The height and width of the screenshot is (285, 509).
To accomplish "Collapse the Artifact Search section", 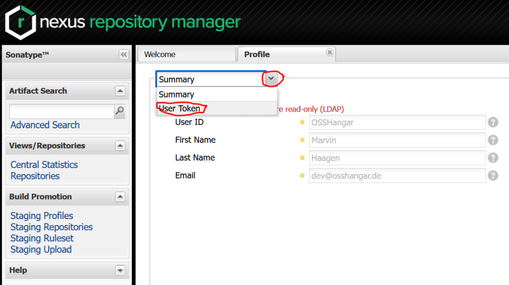I will [120, 91].
